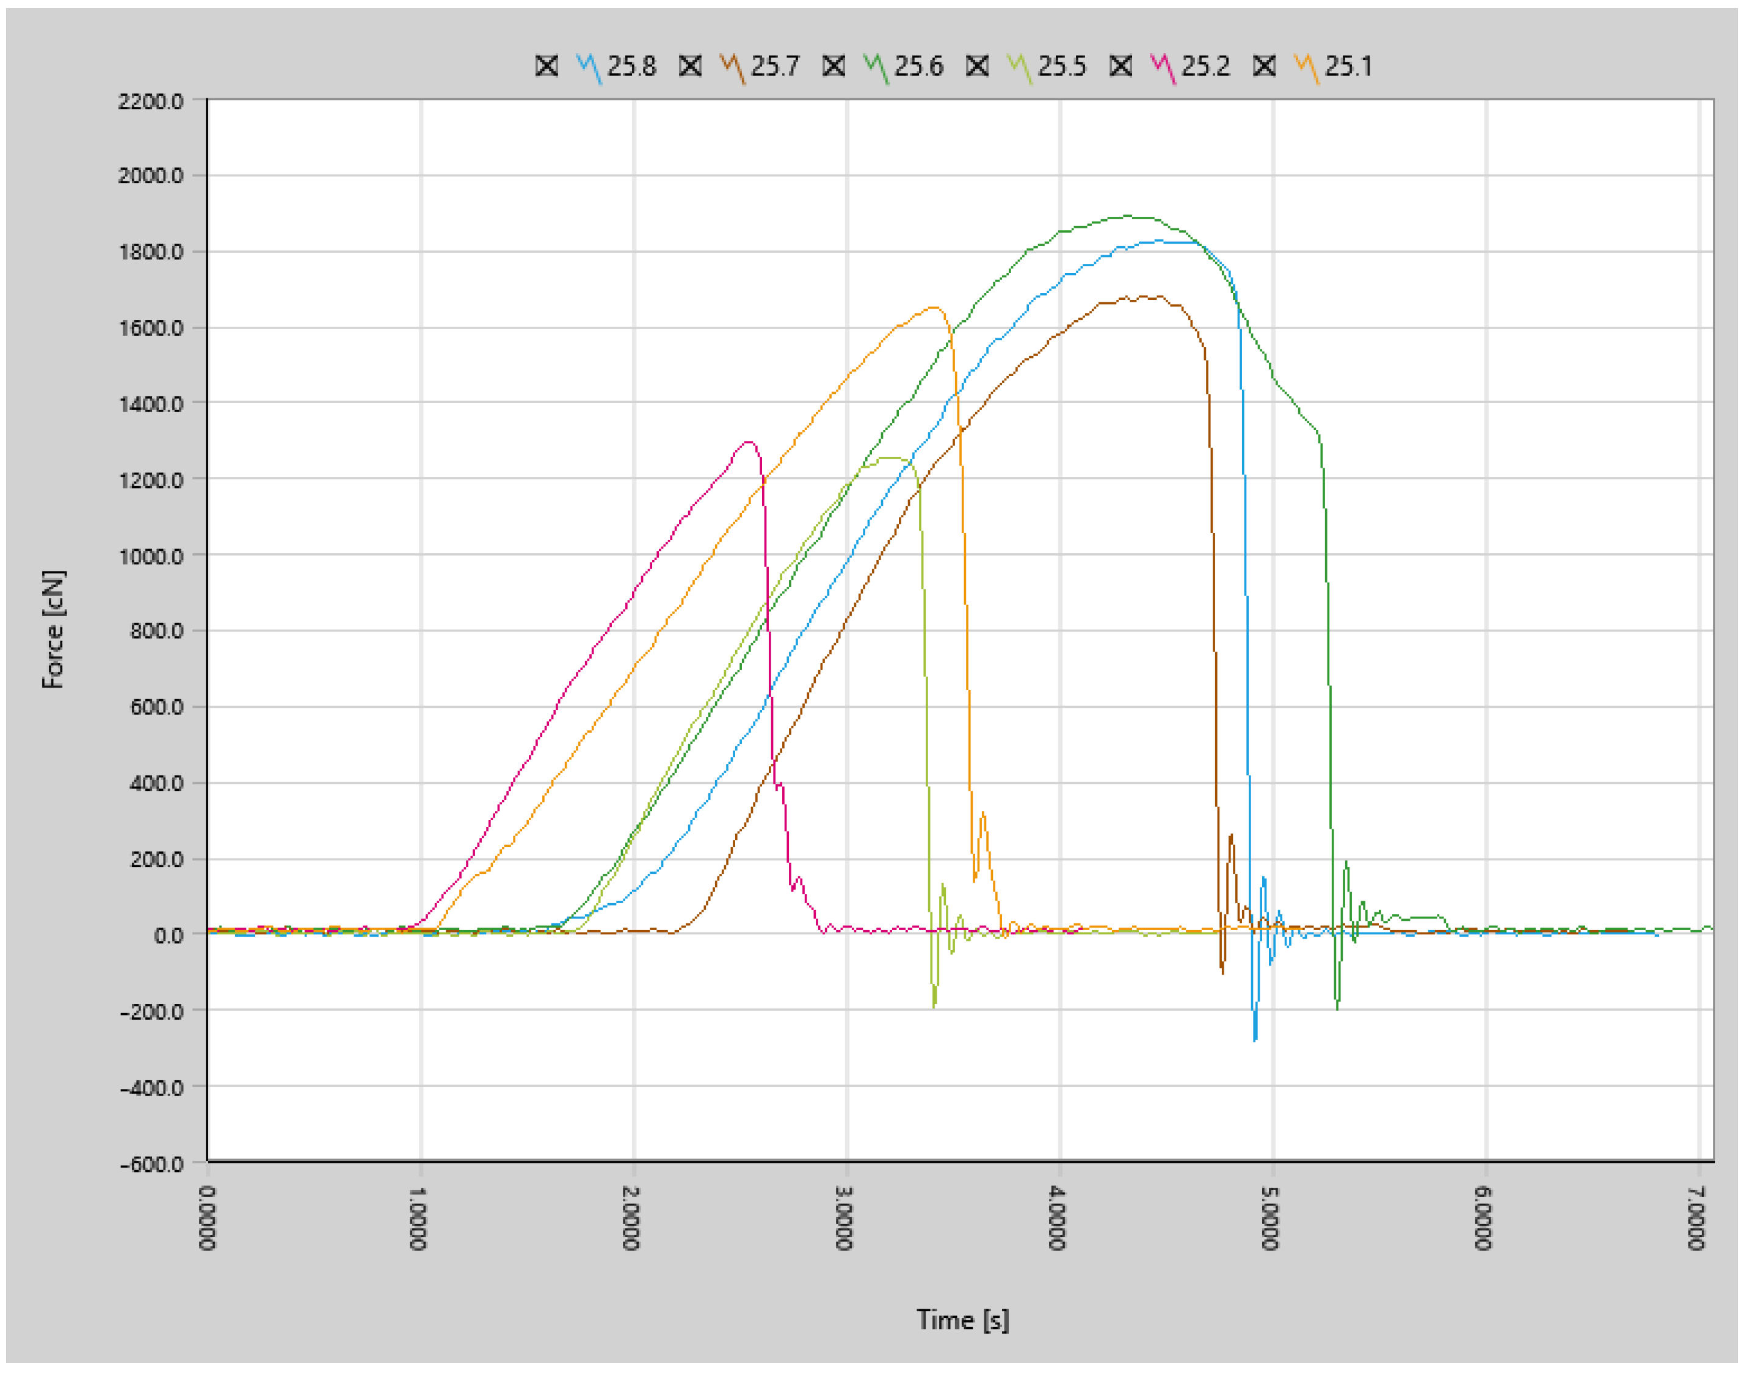The image size is (1747, 1374).
Task: Click the 800.0 y-axis tick label
Action: point(156,631)
